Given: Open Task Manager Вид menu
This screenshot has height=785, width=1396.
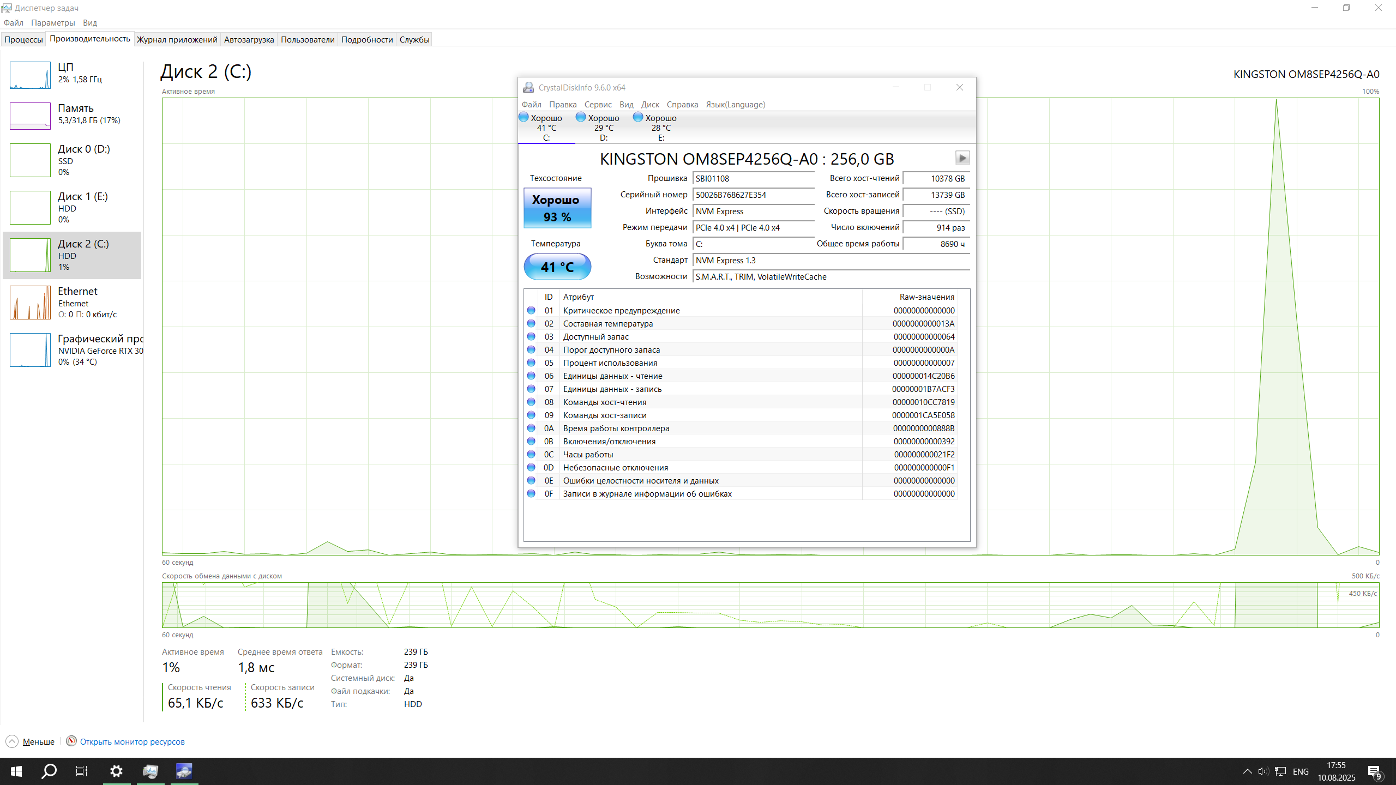Looking at the screenshot, I should click(x=90, y=22).
